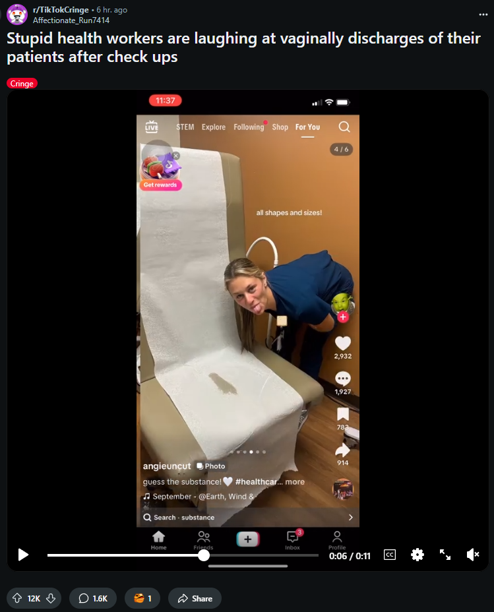Open post options three-dot menu
The width and height of the screenshot is (494, 612).
[483, 15]
